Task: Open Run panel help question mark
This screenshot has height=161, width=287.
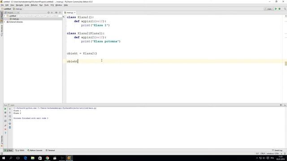Action: tap(5, 133)
